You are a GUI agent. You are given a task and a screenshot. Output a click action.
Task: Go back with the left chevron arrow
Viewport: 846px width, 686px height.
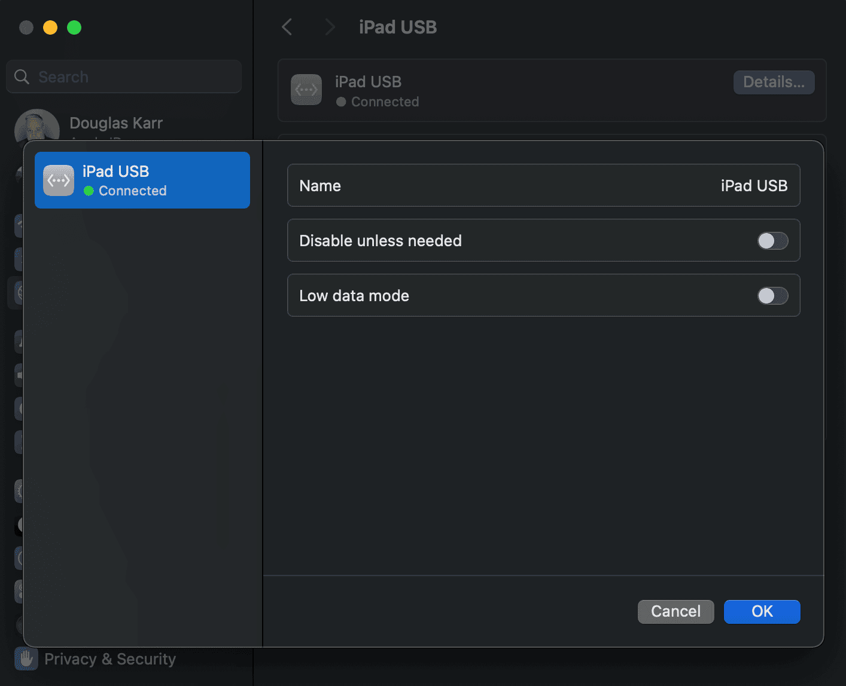287,27
